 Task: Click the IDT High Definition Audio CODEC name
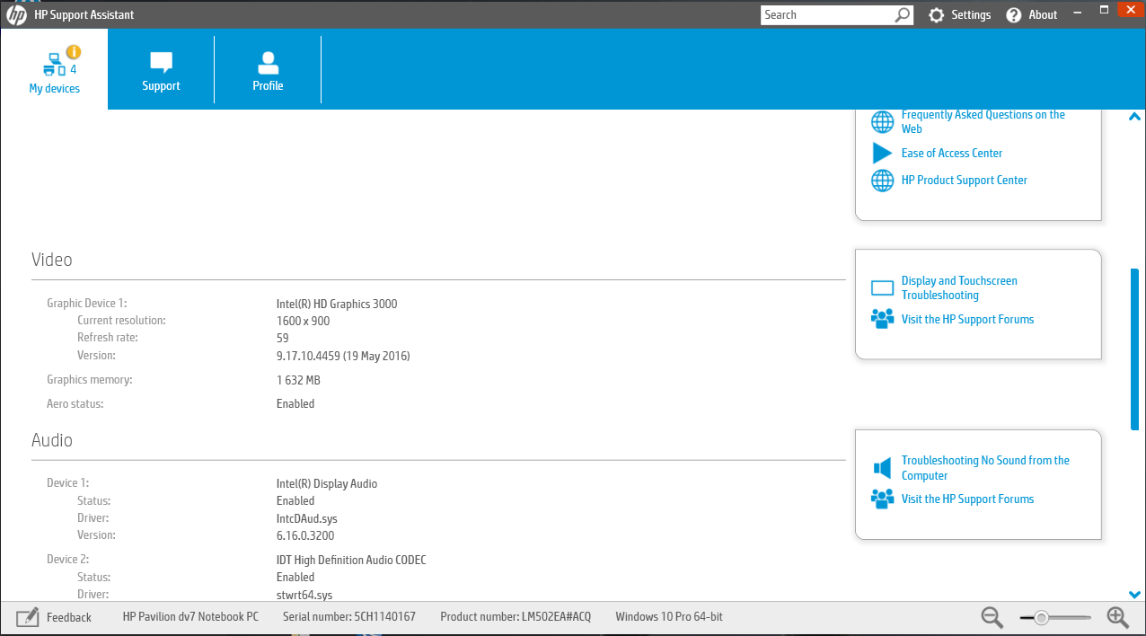[351, 560]
